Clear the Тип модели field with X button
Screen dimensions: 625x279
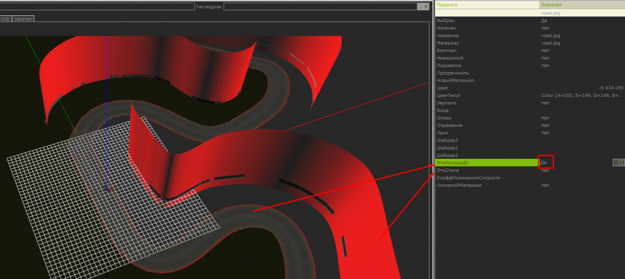pos(427,7)
